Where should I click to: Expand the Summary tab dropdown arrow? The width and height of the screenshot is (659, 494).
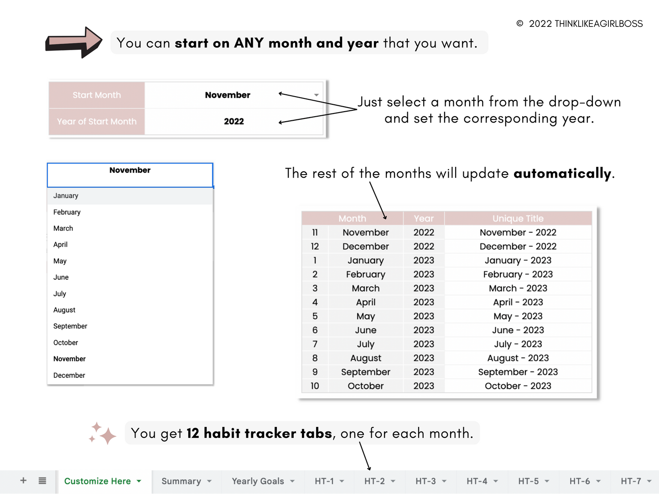209,481
